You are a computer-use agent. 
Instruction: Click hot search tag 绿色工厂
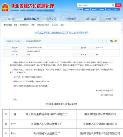click(117, 9)
